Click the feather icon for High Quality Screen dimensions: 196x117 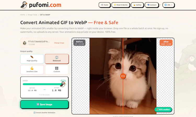point(32,57)
